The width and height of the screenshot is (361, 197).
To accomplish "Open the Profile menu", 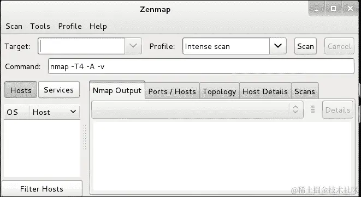I will (x=70, y=26).
